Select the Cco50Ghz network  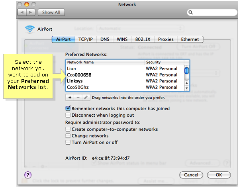[x=125, y=87]
